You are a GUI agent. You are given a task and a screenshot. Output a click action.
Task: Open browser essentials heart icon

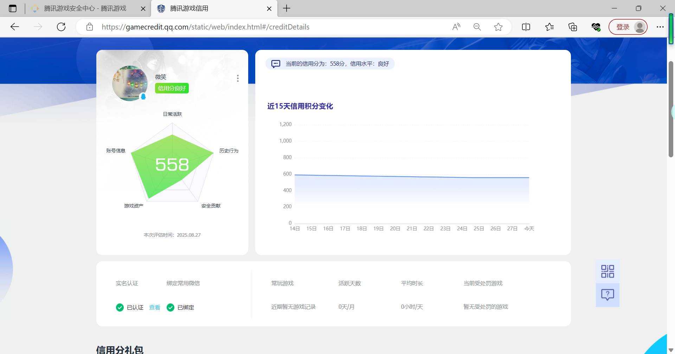[596, 27]
